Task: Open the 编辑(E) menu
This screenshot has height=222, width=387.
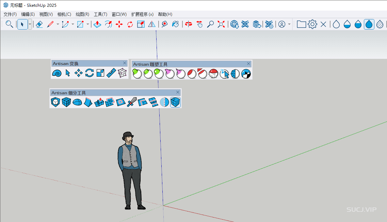Action: point(28,14)
